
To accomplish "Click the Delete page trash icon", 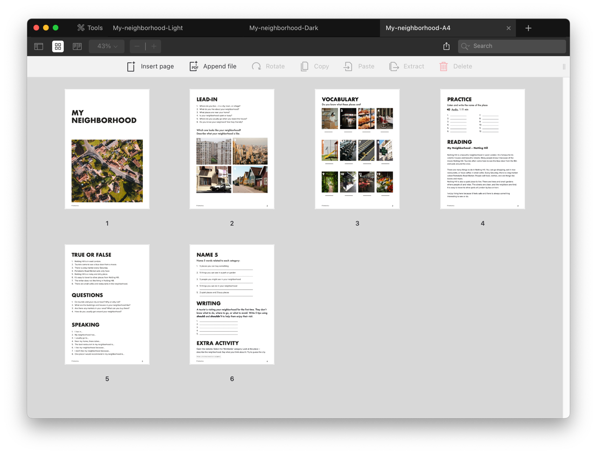I will tap(443, 66).
